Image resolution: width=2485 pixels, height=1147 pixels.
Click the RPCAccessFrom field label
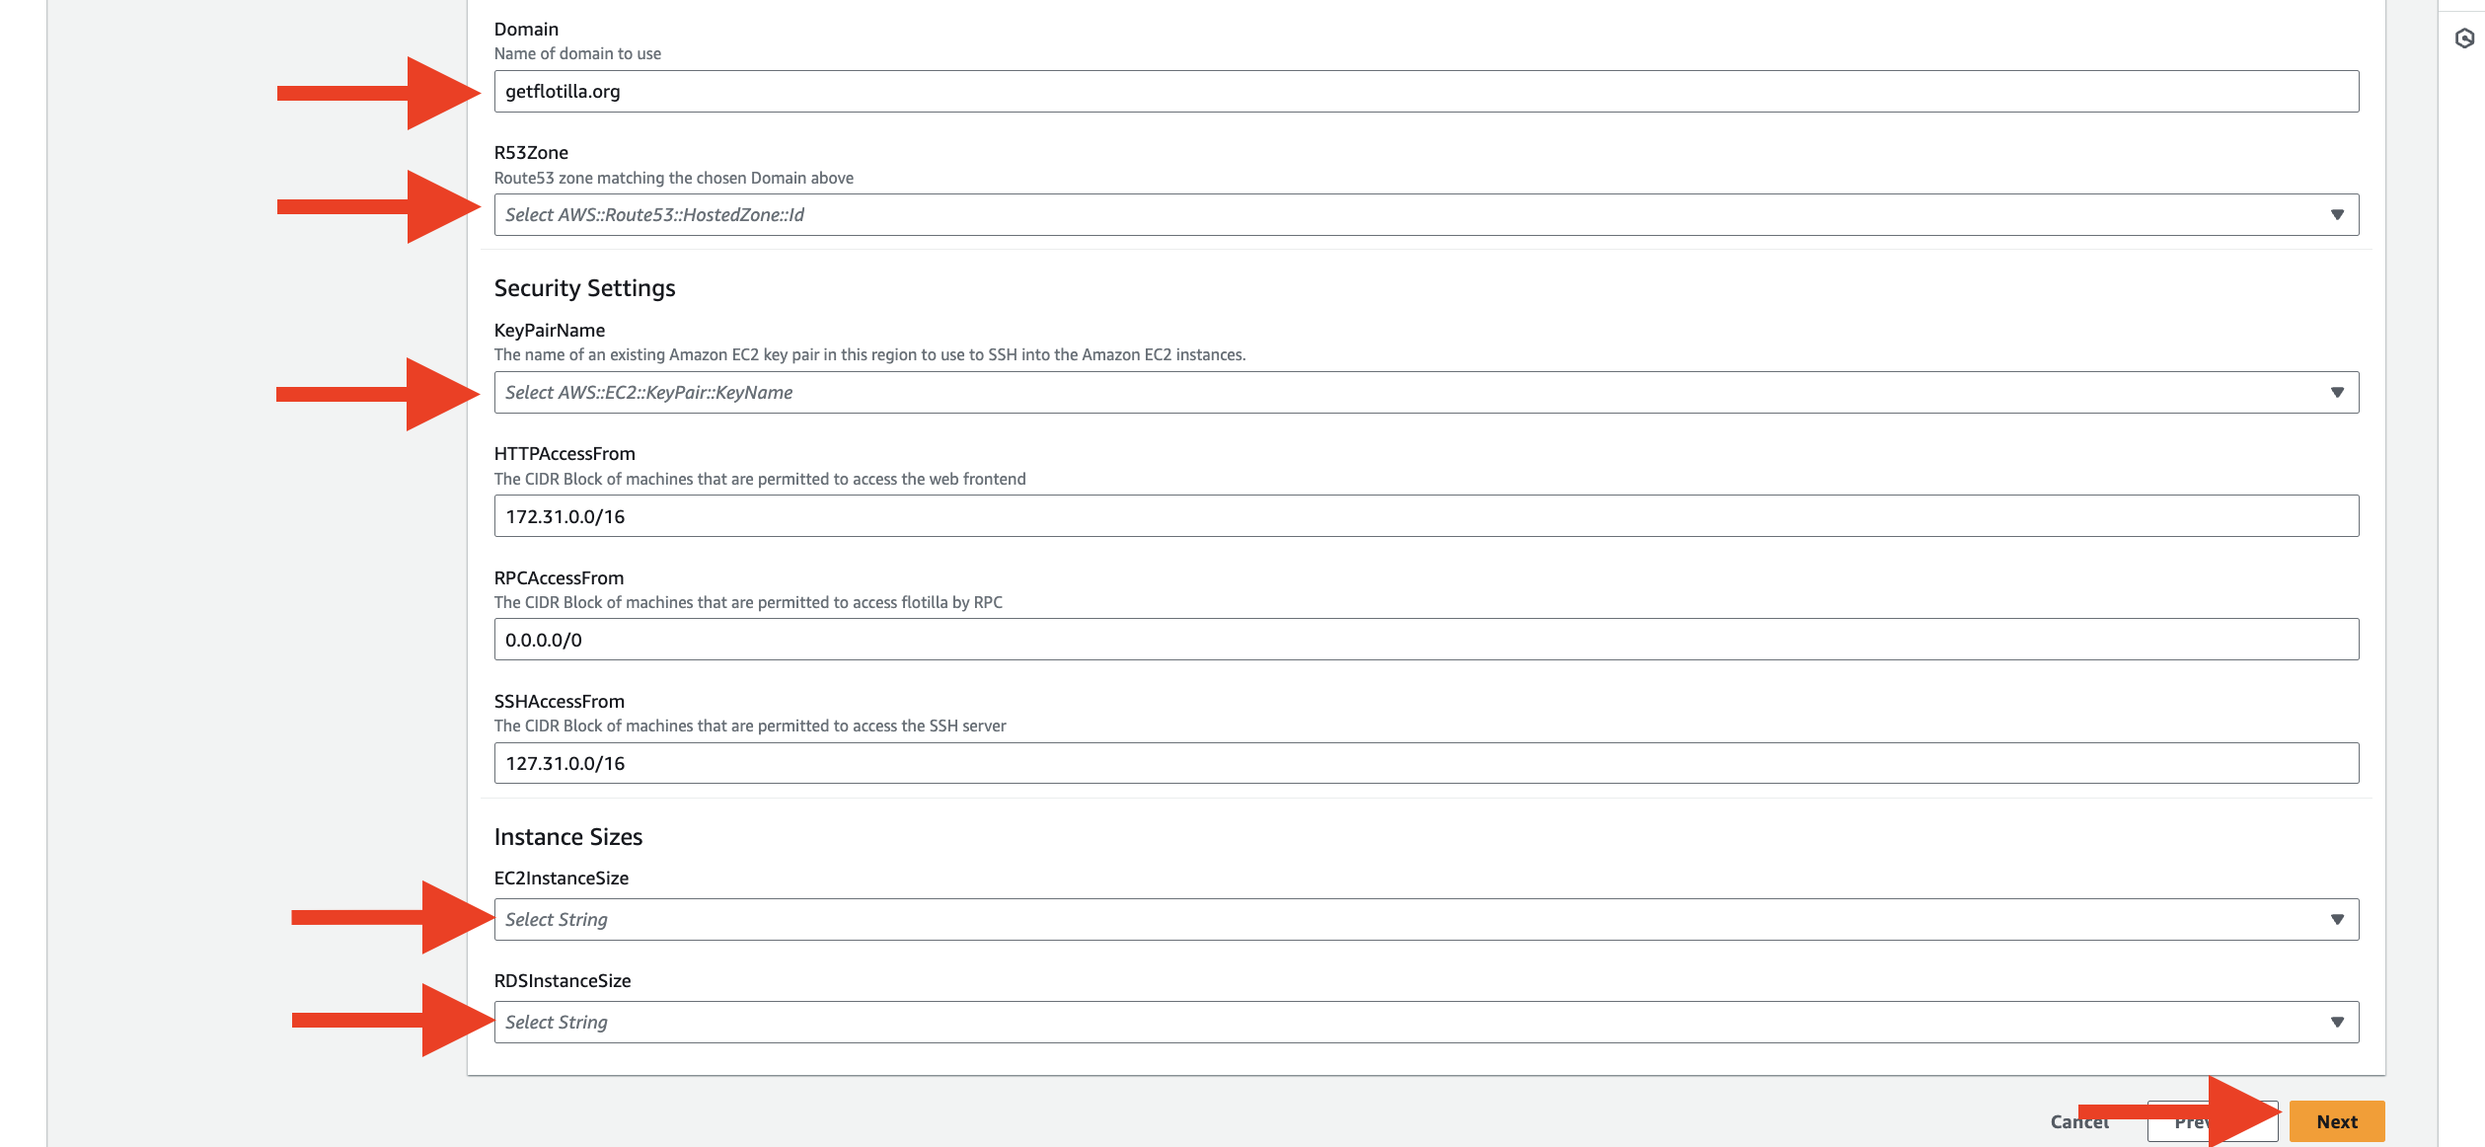pyautogui.click(x=559, y=578)
